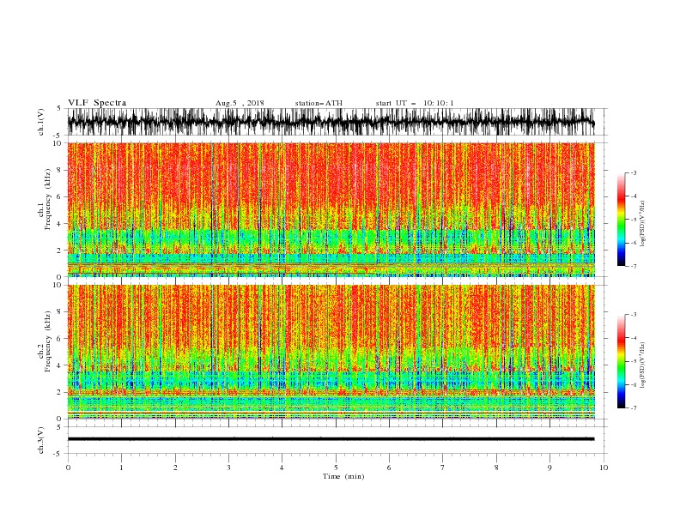The height and width of the screenshot is (525, 680).
Task: Click the ch.3(V) axis label
Action: coord(41,440)
